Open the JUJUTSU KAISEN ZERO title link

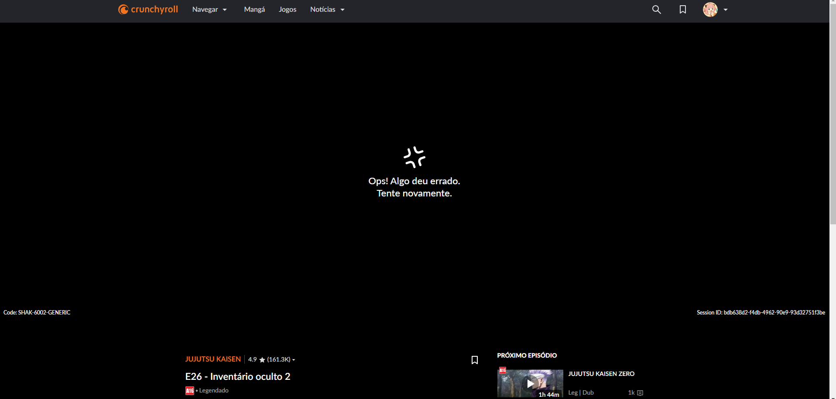(x=601, y=374)
